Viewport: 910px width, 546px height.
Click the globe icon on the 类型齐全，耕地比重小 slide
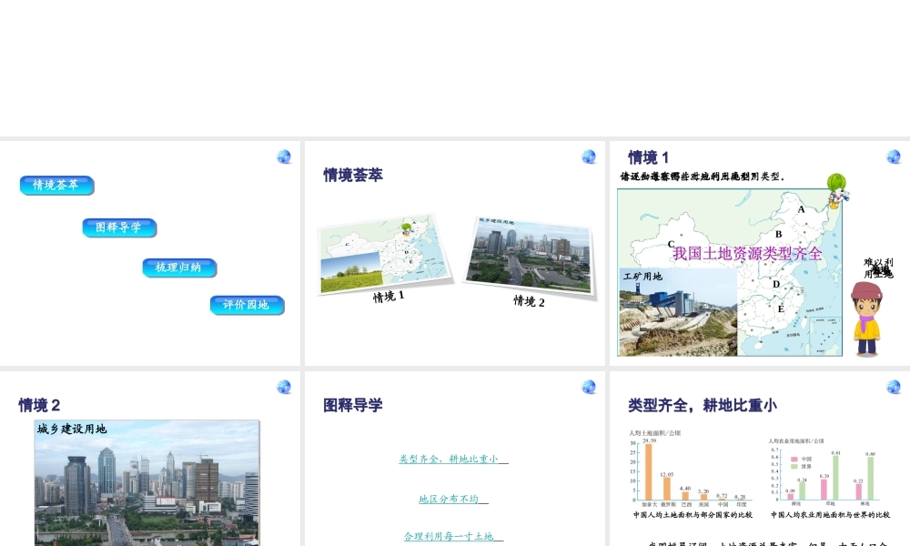pos(894,387)
